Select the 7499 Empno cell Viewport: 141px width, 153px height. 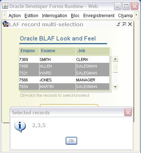click(29, 66)
